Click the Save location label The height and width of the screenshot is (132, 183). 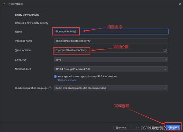click(x=23, y=50)
